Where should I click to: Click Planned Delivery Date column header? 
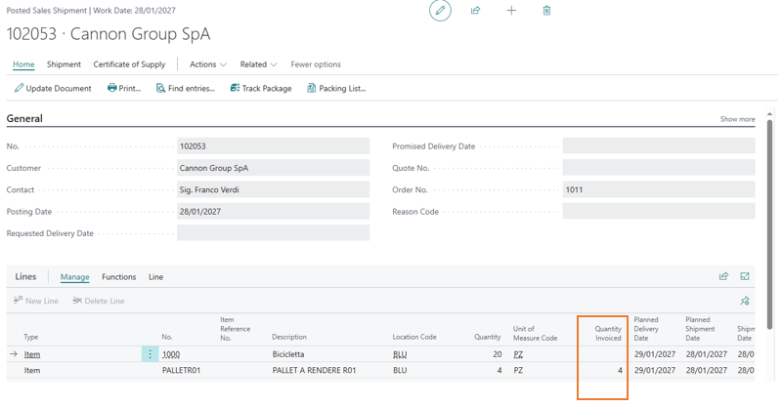(x=646, y=329)
